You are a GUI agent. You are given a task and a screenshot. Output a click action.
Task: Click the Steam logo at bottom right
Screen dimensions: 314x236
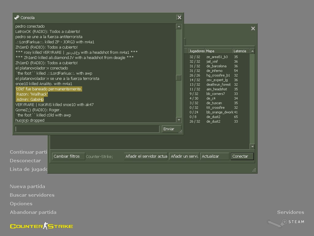point(286,223)
